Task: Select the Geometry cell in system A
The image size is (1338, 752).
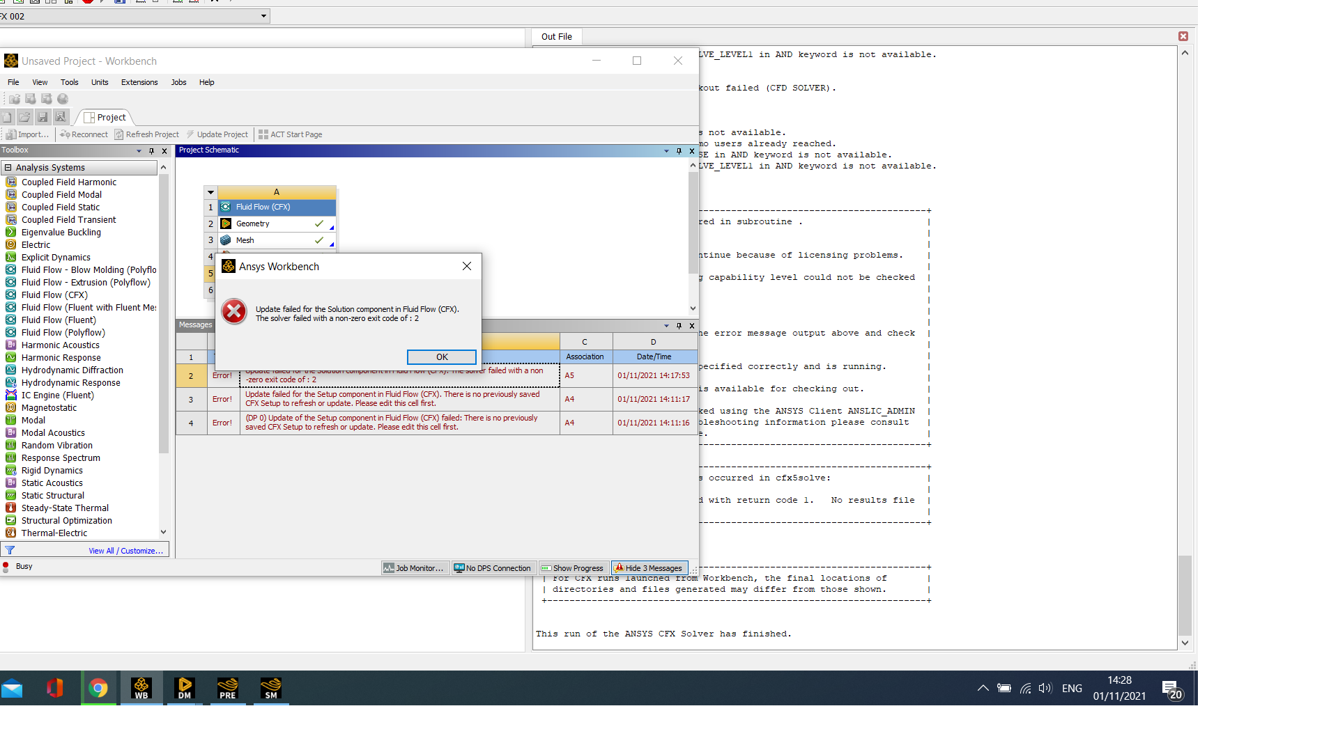Action: [277, 224]
